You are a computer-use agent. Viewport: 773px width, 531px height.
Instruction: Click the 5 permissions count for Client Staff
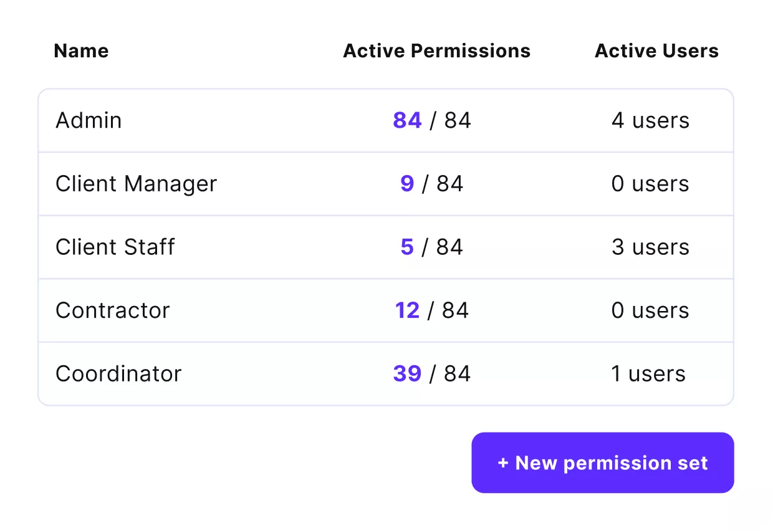point(407,247)
